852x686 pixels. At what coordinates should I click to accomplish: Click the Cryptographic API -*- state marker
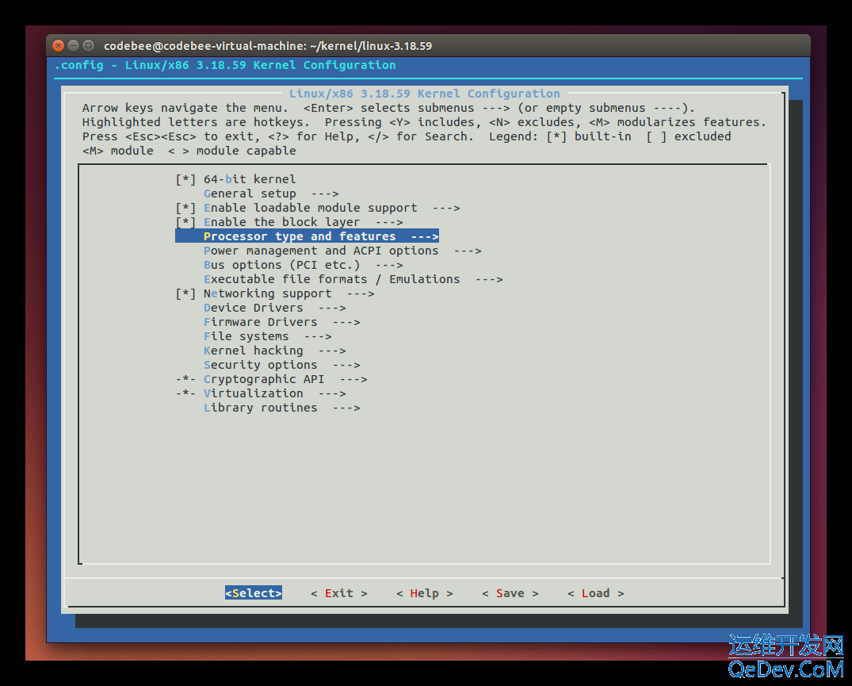point(185,379)
